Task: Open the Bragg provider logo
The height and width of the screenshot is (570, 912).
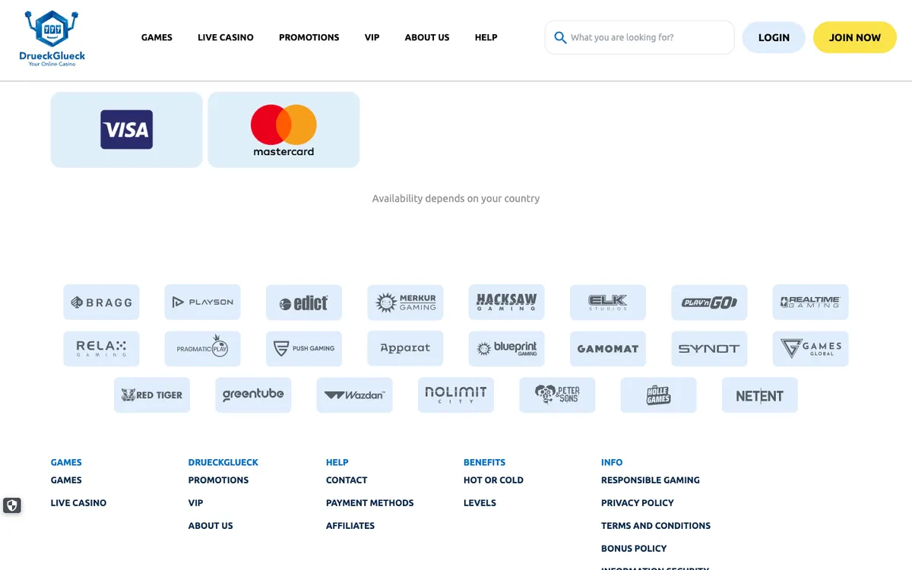Action: click(x=101, y=302)
